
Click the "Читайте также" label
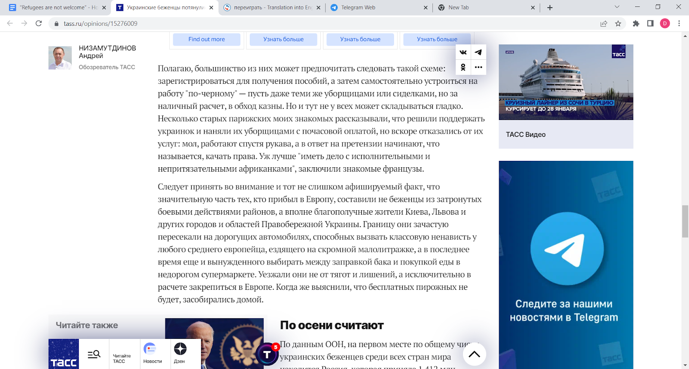click(x=87, y=325)
